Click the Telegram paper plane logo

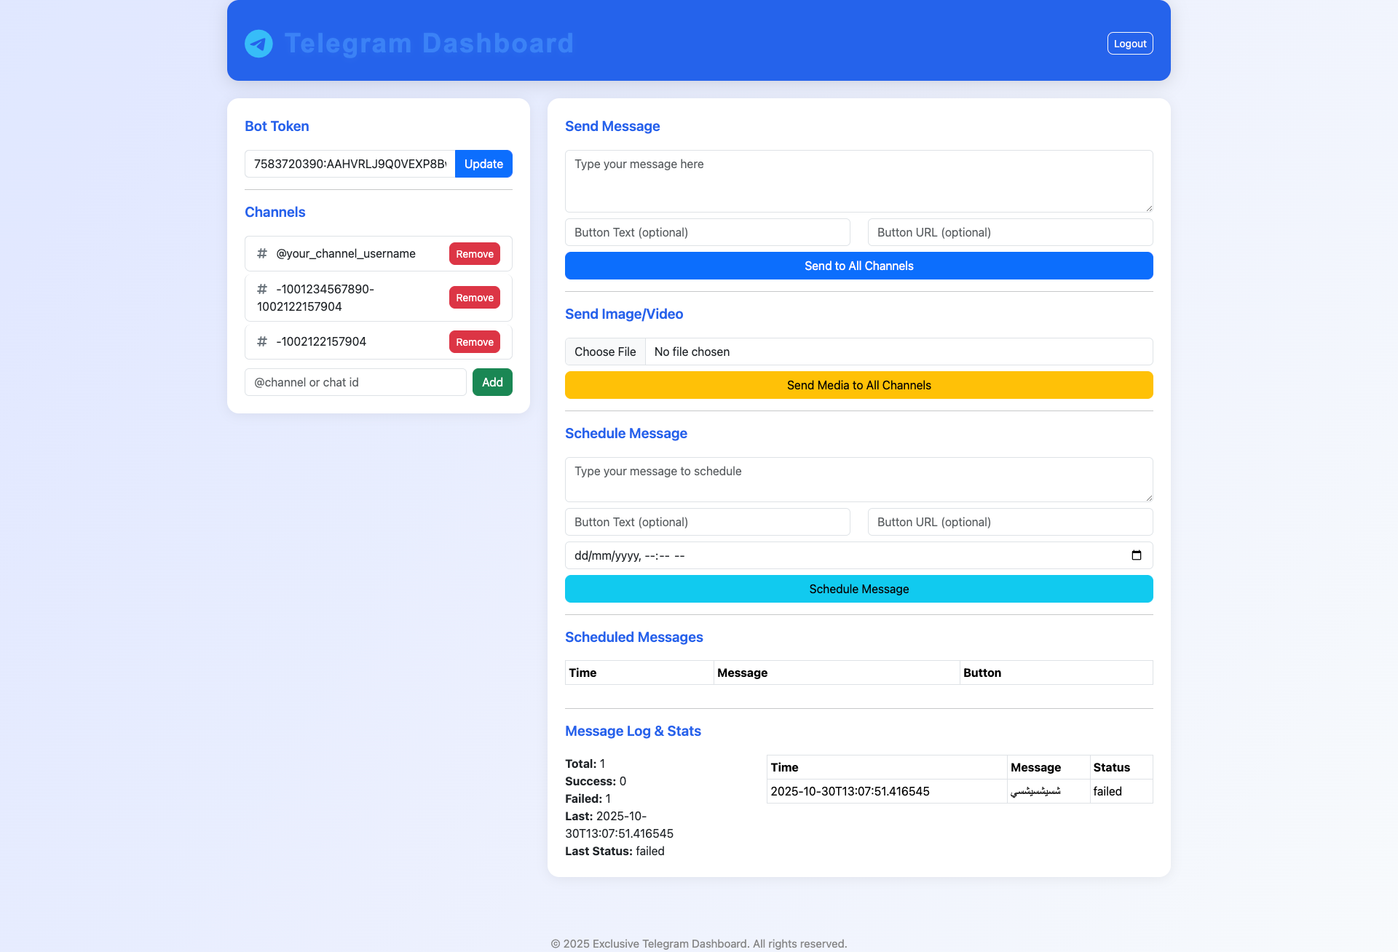click(x=258, y=44)
